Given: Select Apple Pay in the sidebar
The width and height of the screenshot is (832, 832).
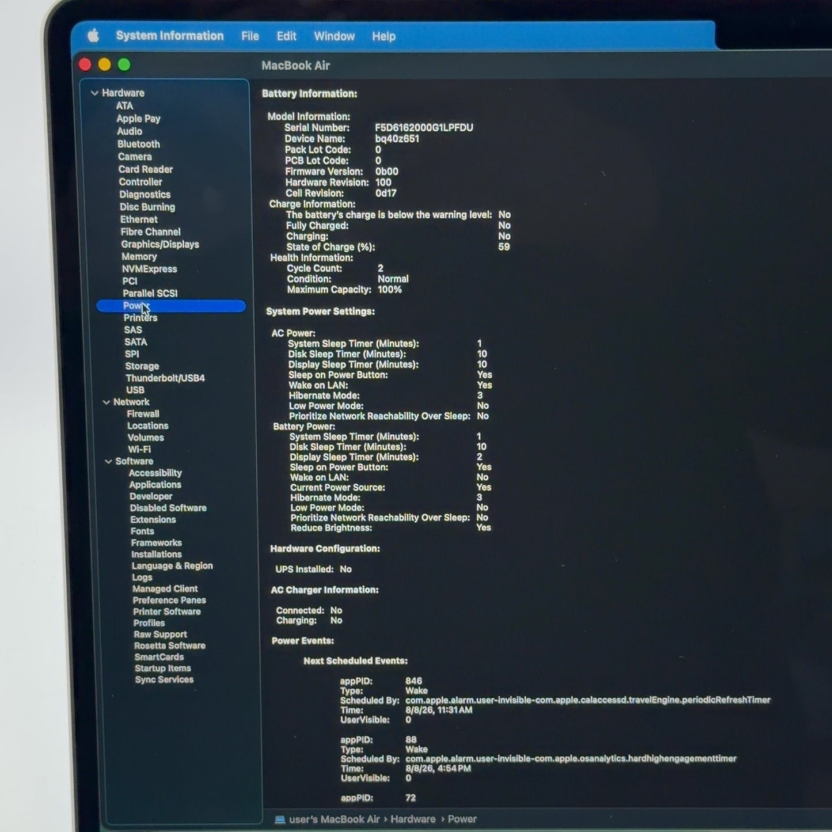Looking at the screenshot, I should (138, 119).
